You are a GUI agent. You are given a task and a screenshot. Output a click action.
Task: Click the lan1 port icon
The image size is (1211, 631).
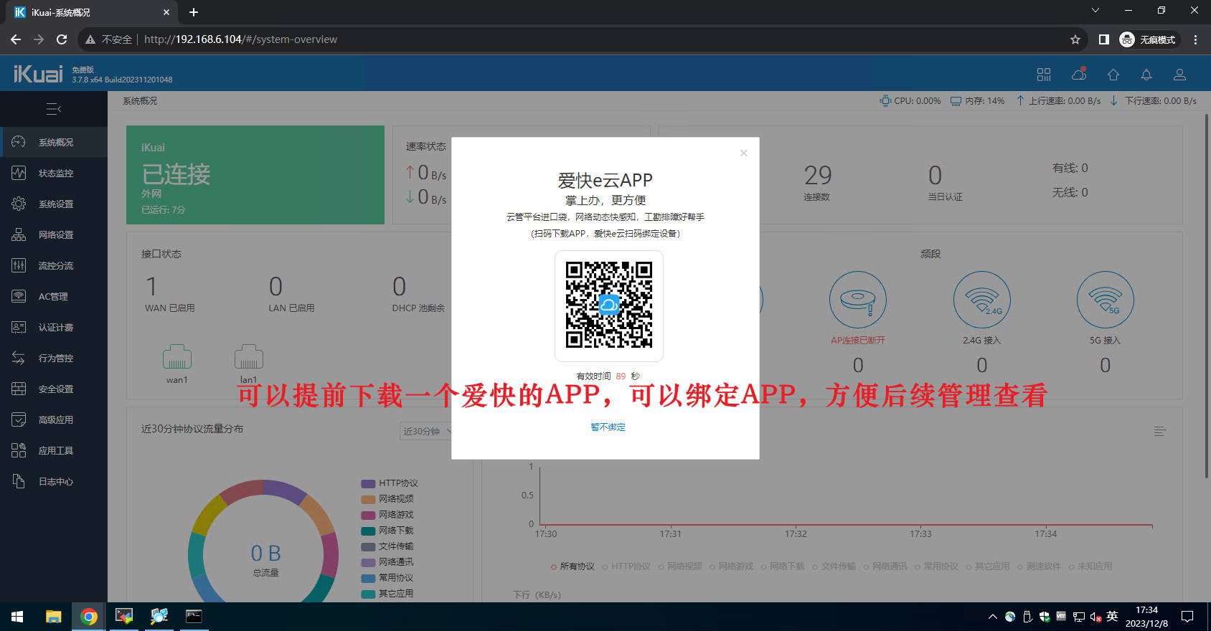coord(249,357)
